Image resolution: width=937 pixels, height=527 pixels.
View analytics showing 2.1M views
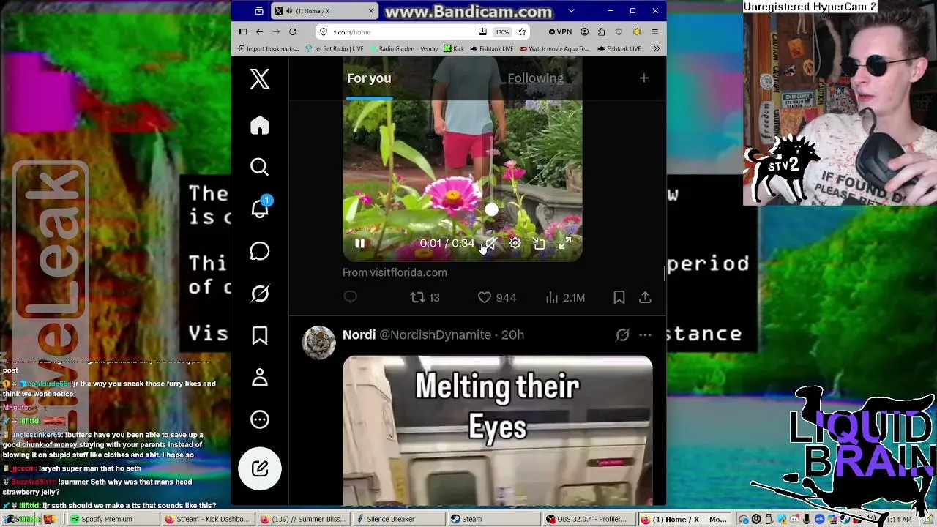[565, 297]
